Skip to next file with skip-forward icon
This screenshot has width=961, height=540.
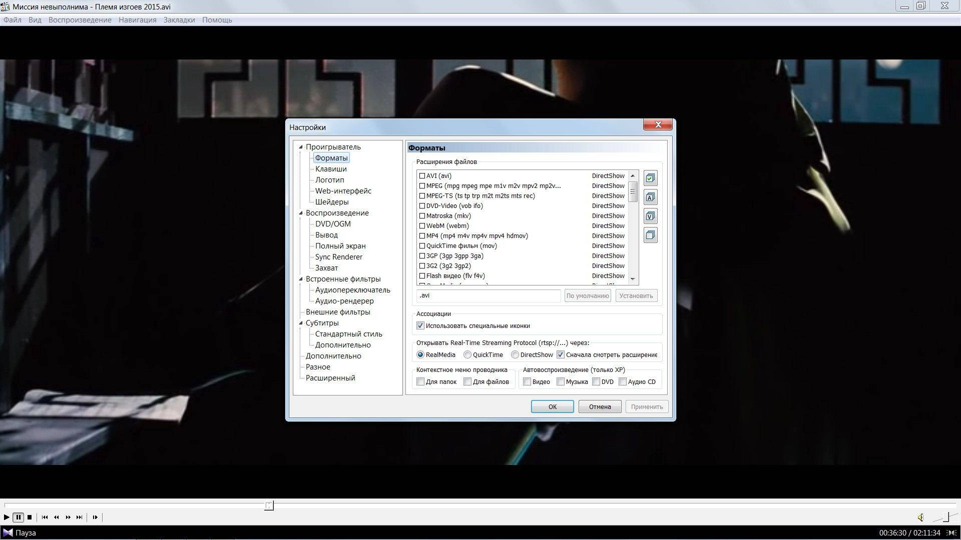pyautogui.click(x=79, y=517)
